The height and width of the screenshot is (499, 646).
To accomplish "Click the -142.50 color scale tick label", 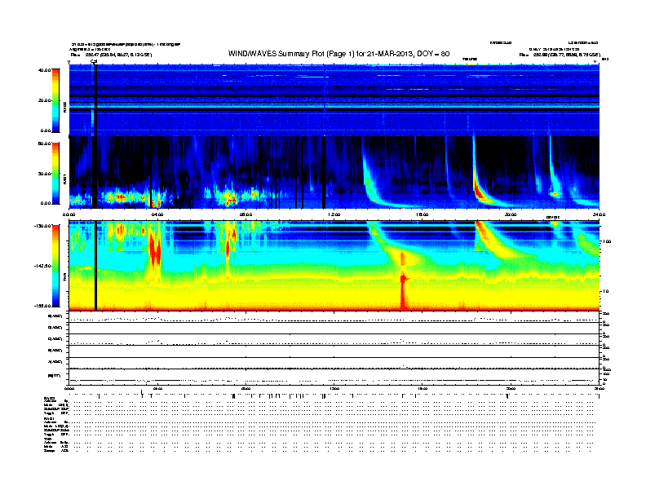I will (43, 266).
